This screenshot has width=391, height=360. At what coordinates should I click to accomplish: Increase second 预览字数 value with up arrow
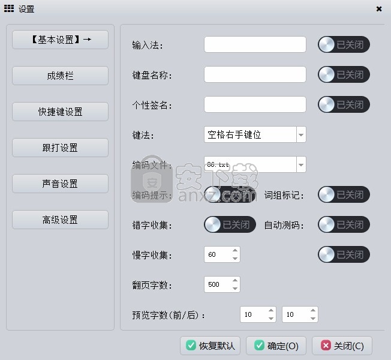[312, 310]
